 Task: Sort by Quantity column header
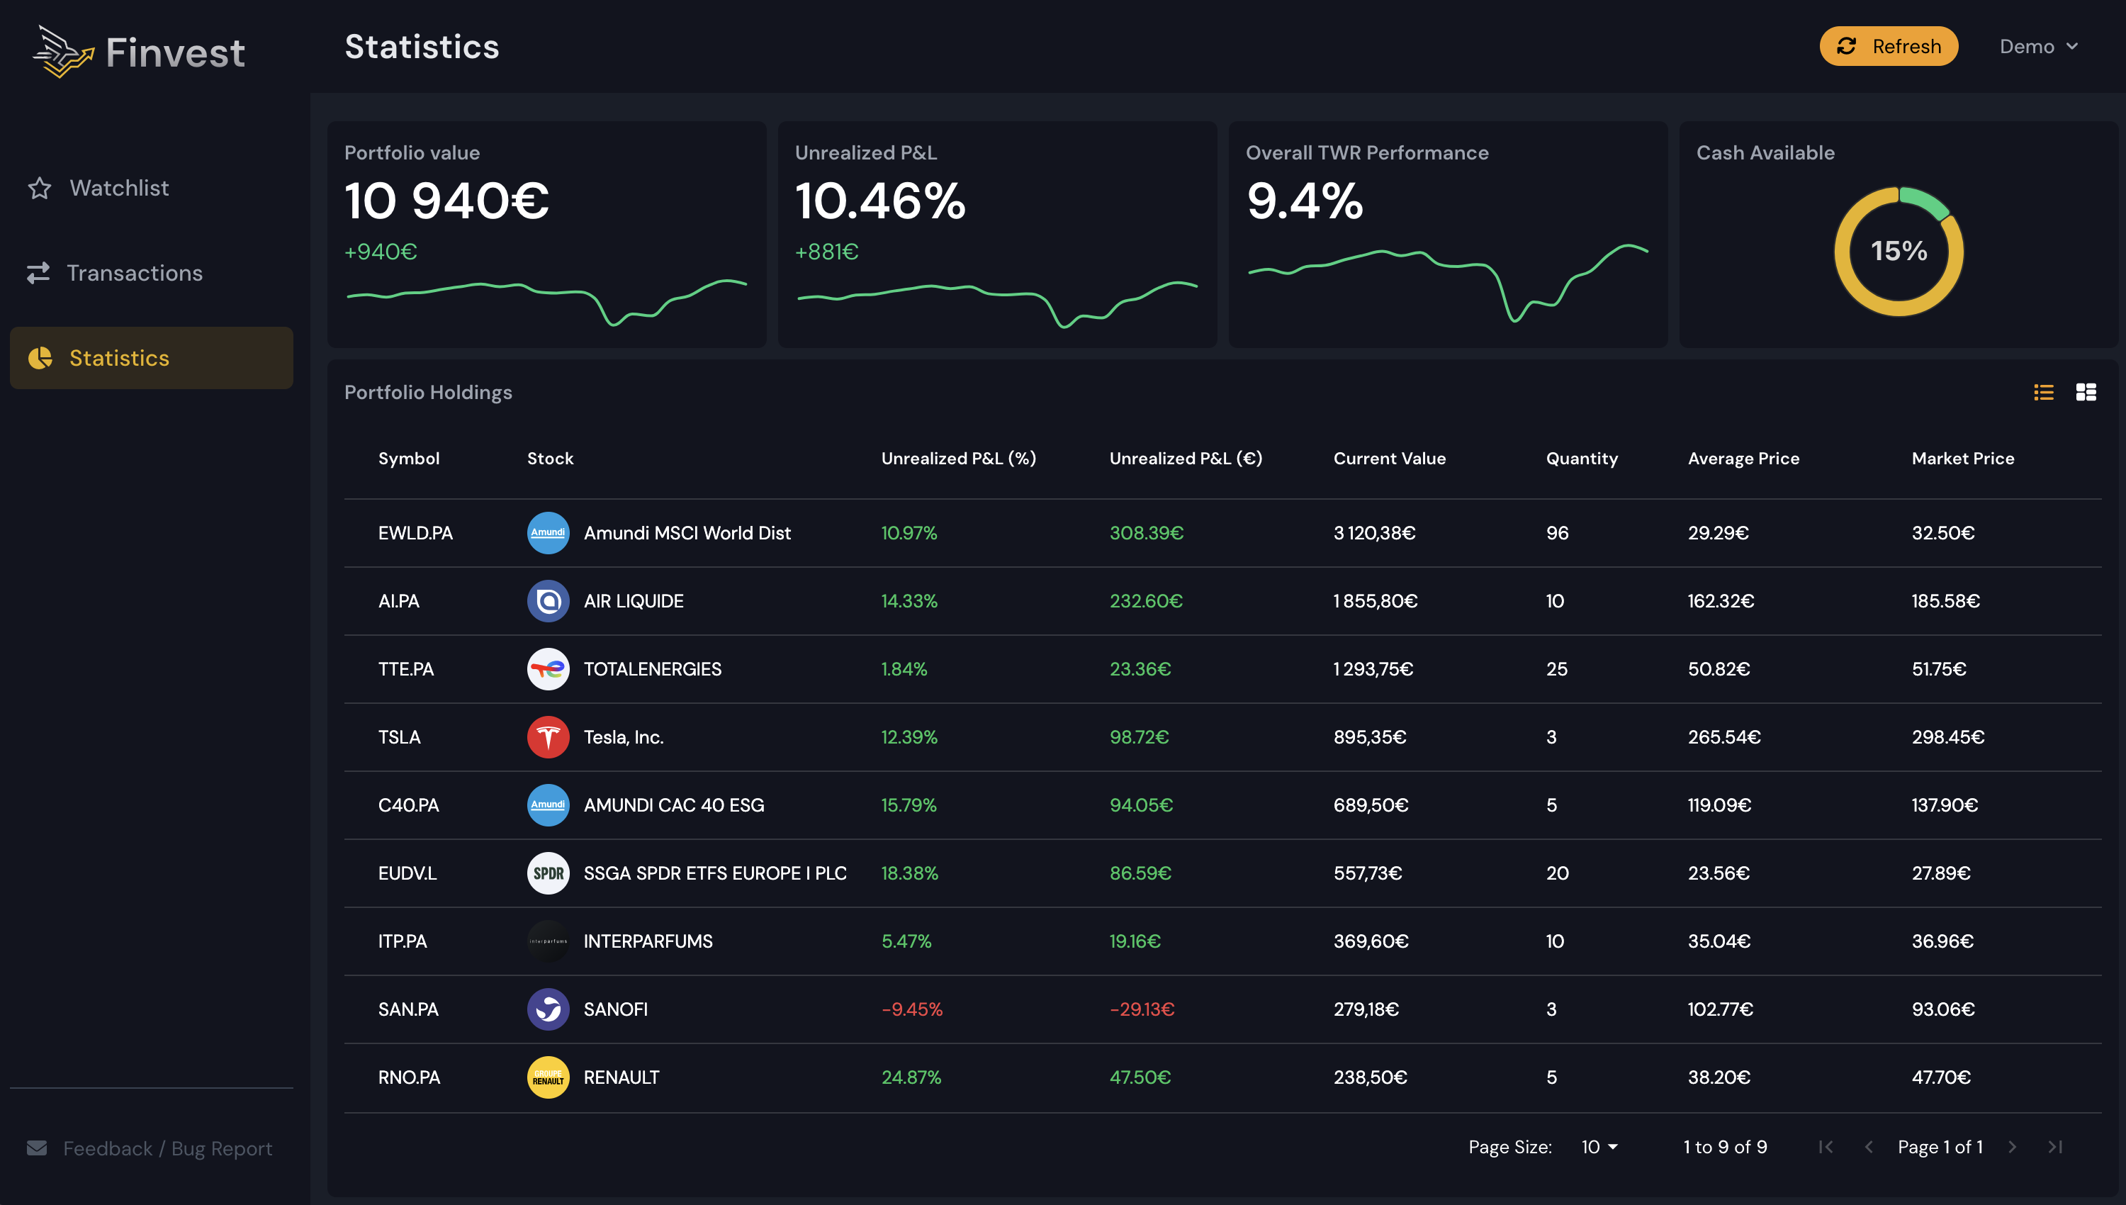1582,459
